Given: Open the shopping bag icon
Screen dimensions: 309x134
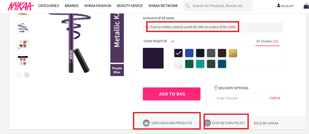Looking at the screenshot, I should 306,6.
